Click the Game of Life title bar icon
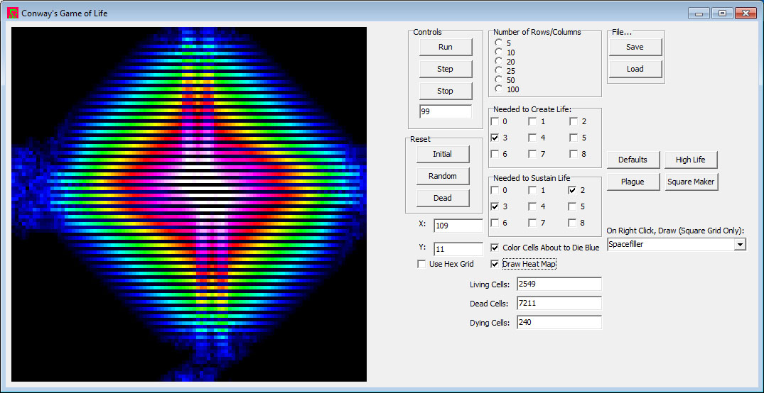Image resolution: width=764 pixels, height=393 pixels. pos(13,13)
